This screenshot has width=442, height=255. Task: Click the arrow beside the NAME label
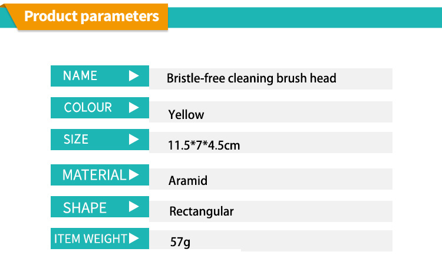pyautogui.click(x=134, y=76)
